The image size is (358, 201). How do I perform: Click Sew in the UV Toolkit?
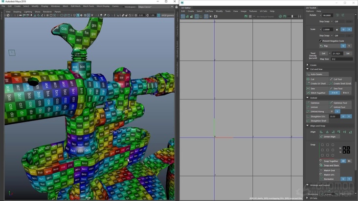[317, 89]
